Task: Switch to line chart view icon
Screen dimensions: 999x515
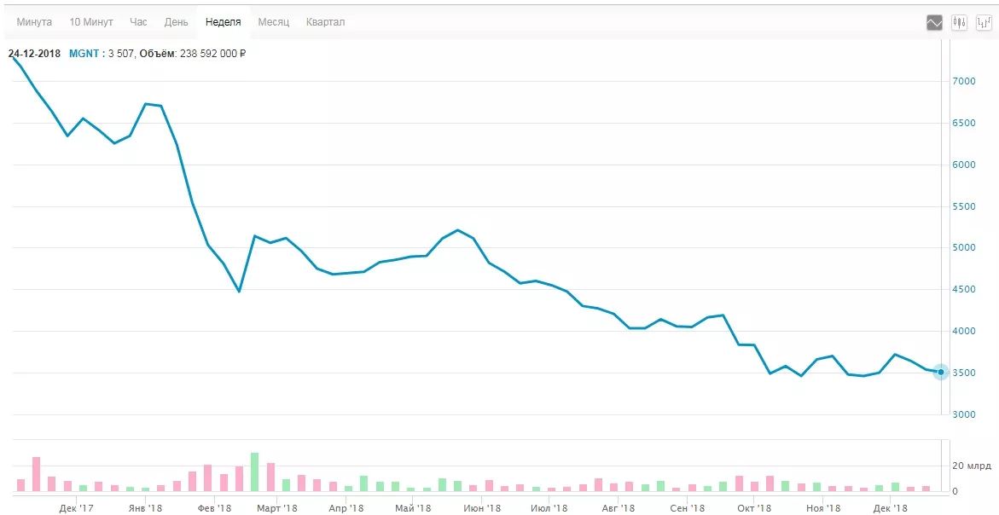Action: (x=934, y=23)
